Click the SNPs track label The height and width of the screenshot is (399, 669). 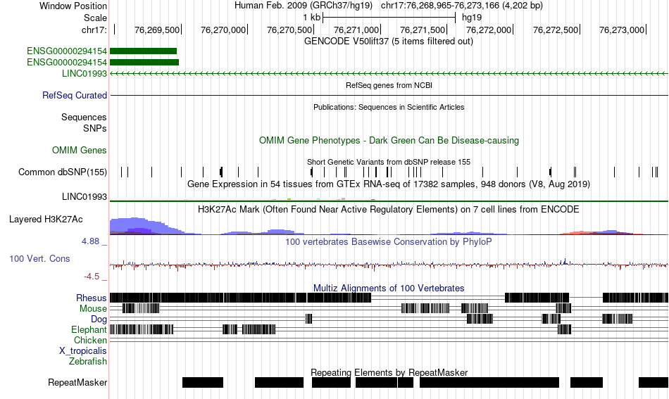(x=95, y=128)
